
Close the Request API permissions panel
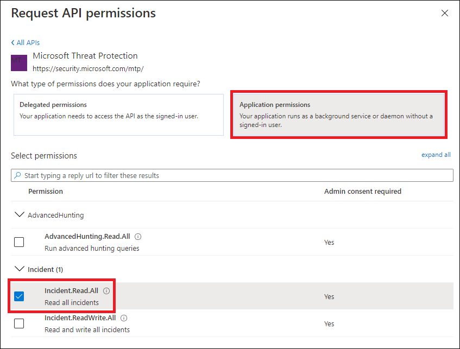pos(444,13)
